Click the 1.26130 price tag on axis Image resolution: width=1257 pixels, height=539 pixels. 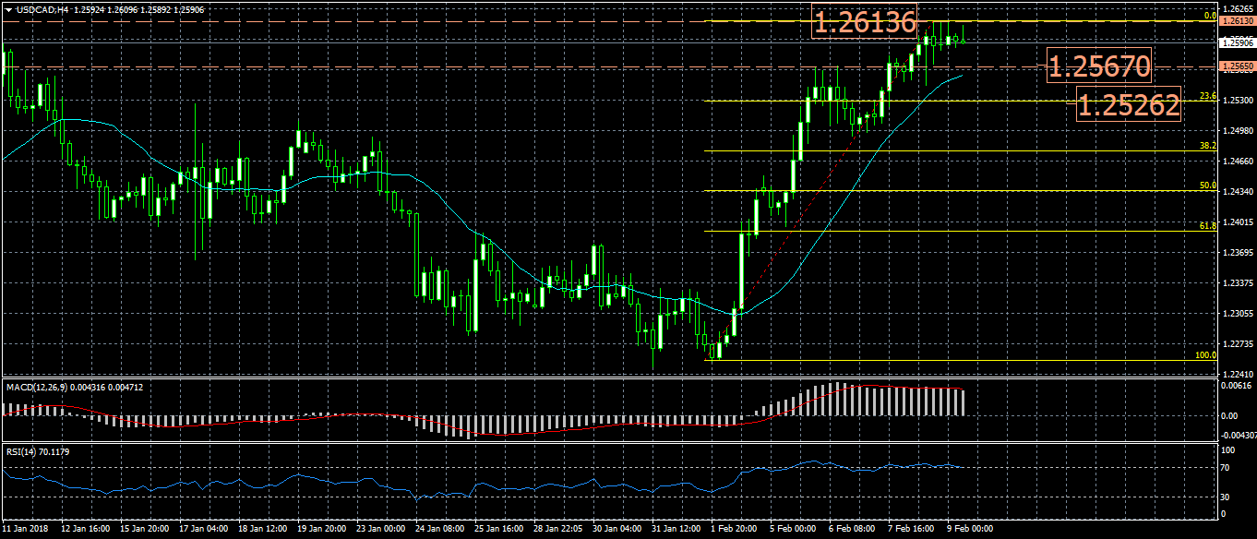(x=1236, y=20)
